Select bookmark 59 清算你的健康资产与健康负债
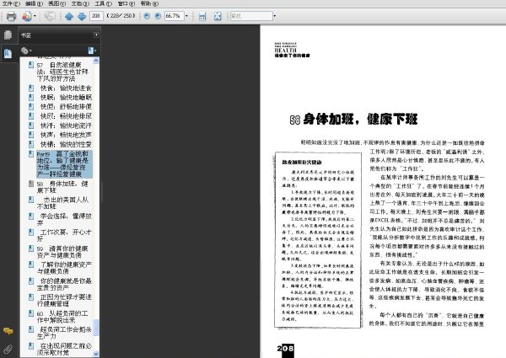The image size is (506, 358). point(62,252)
